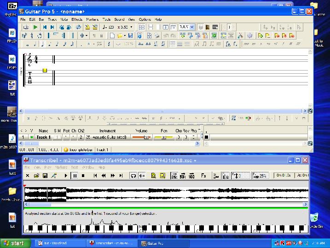Skip to end in Transcribe! toolbar
This screenshot has width=330, height=248.
coord(121,176)
